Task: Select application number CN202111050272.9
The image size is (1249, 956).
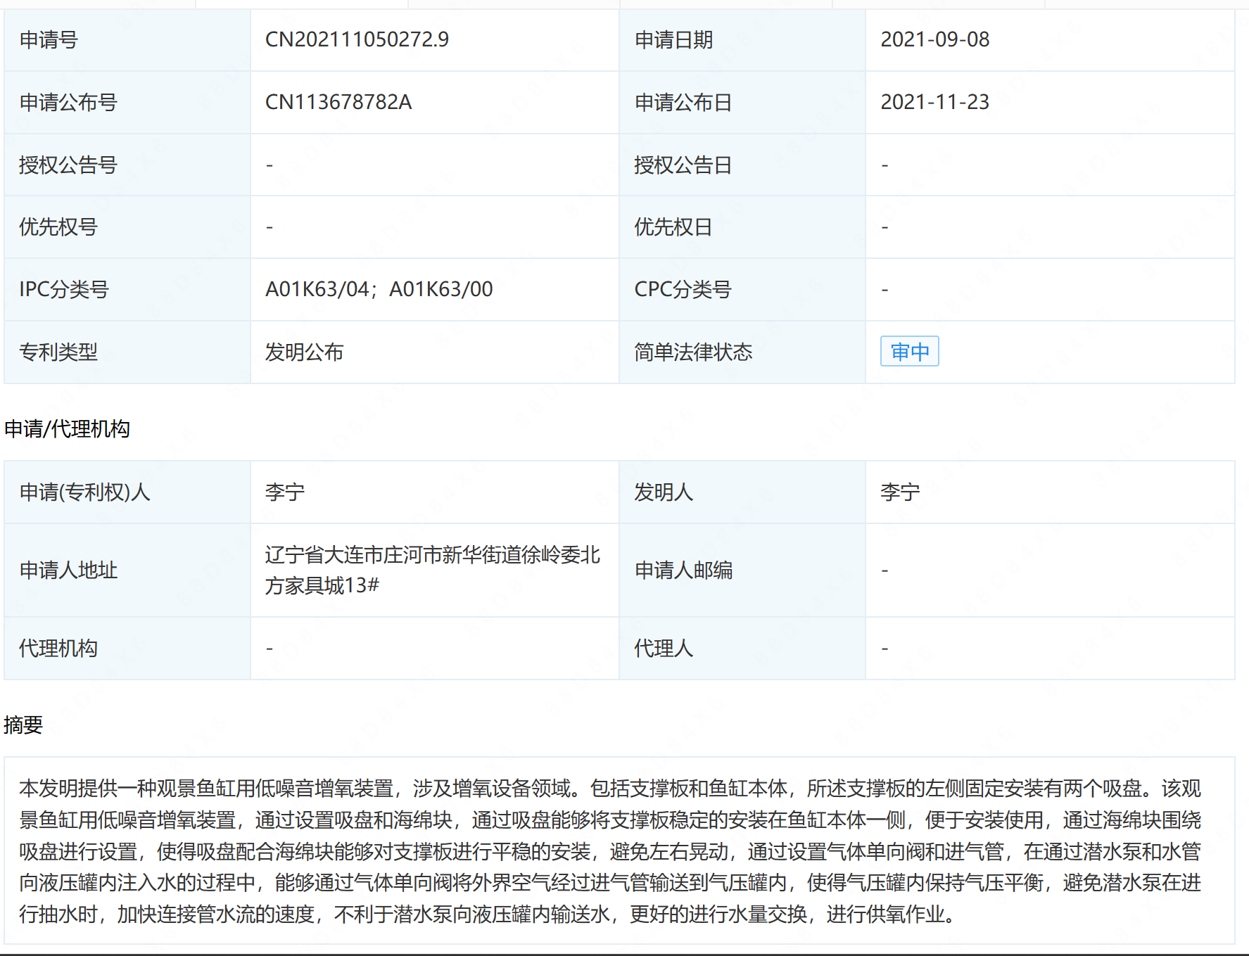Action: click(x=357, y=39)
